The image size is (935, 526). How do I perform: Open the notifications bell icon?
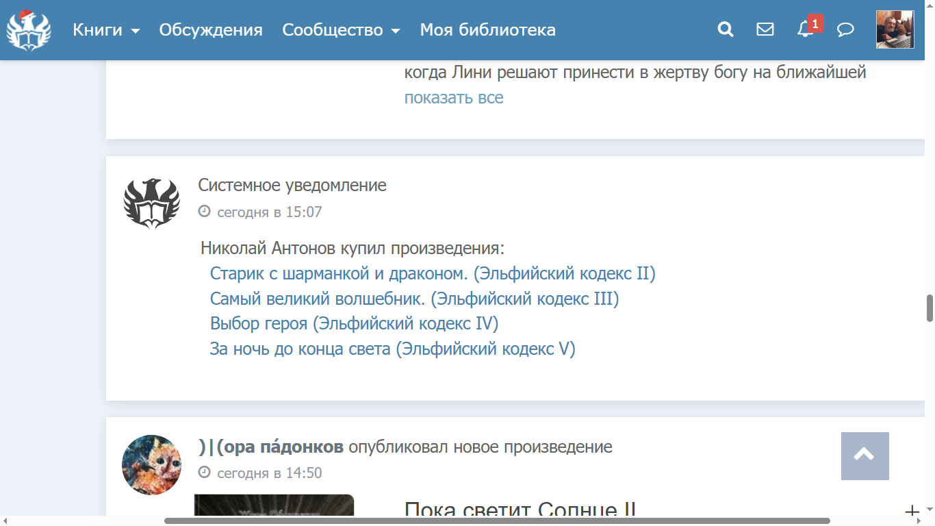pos(806,29)
